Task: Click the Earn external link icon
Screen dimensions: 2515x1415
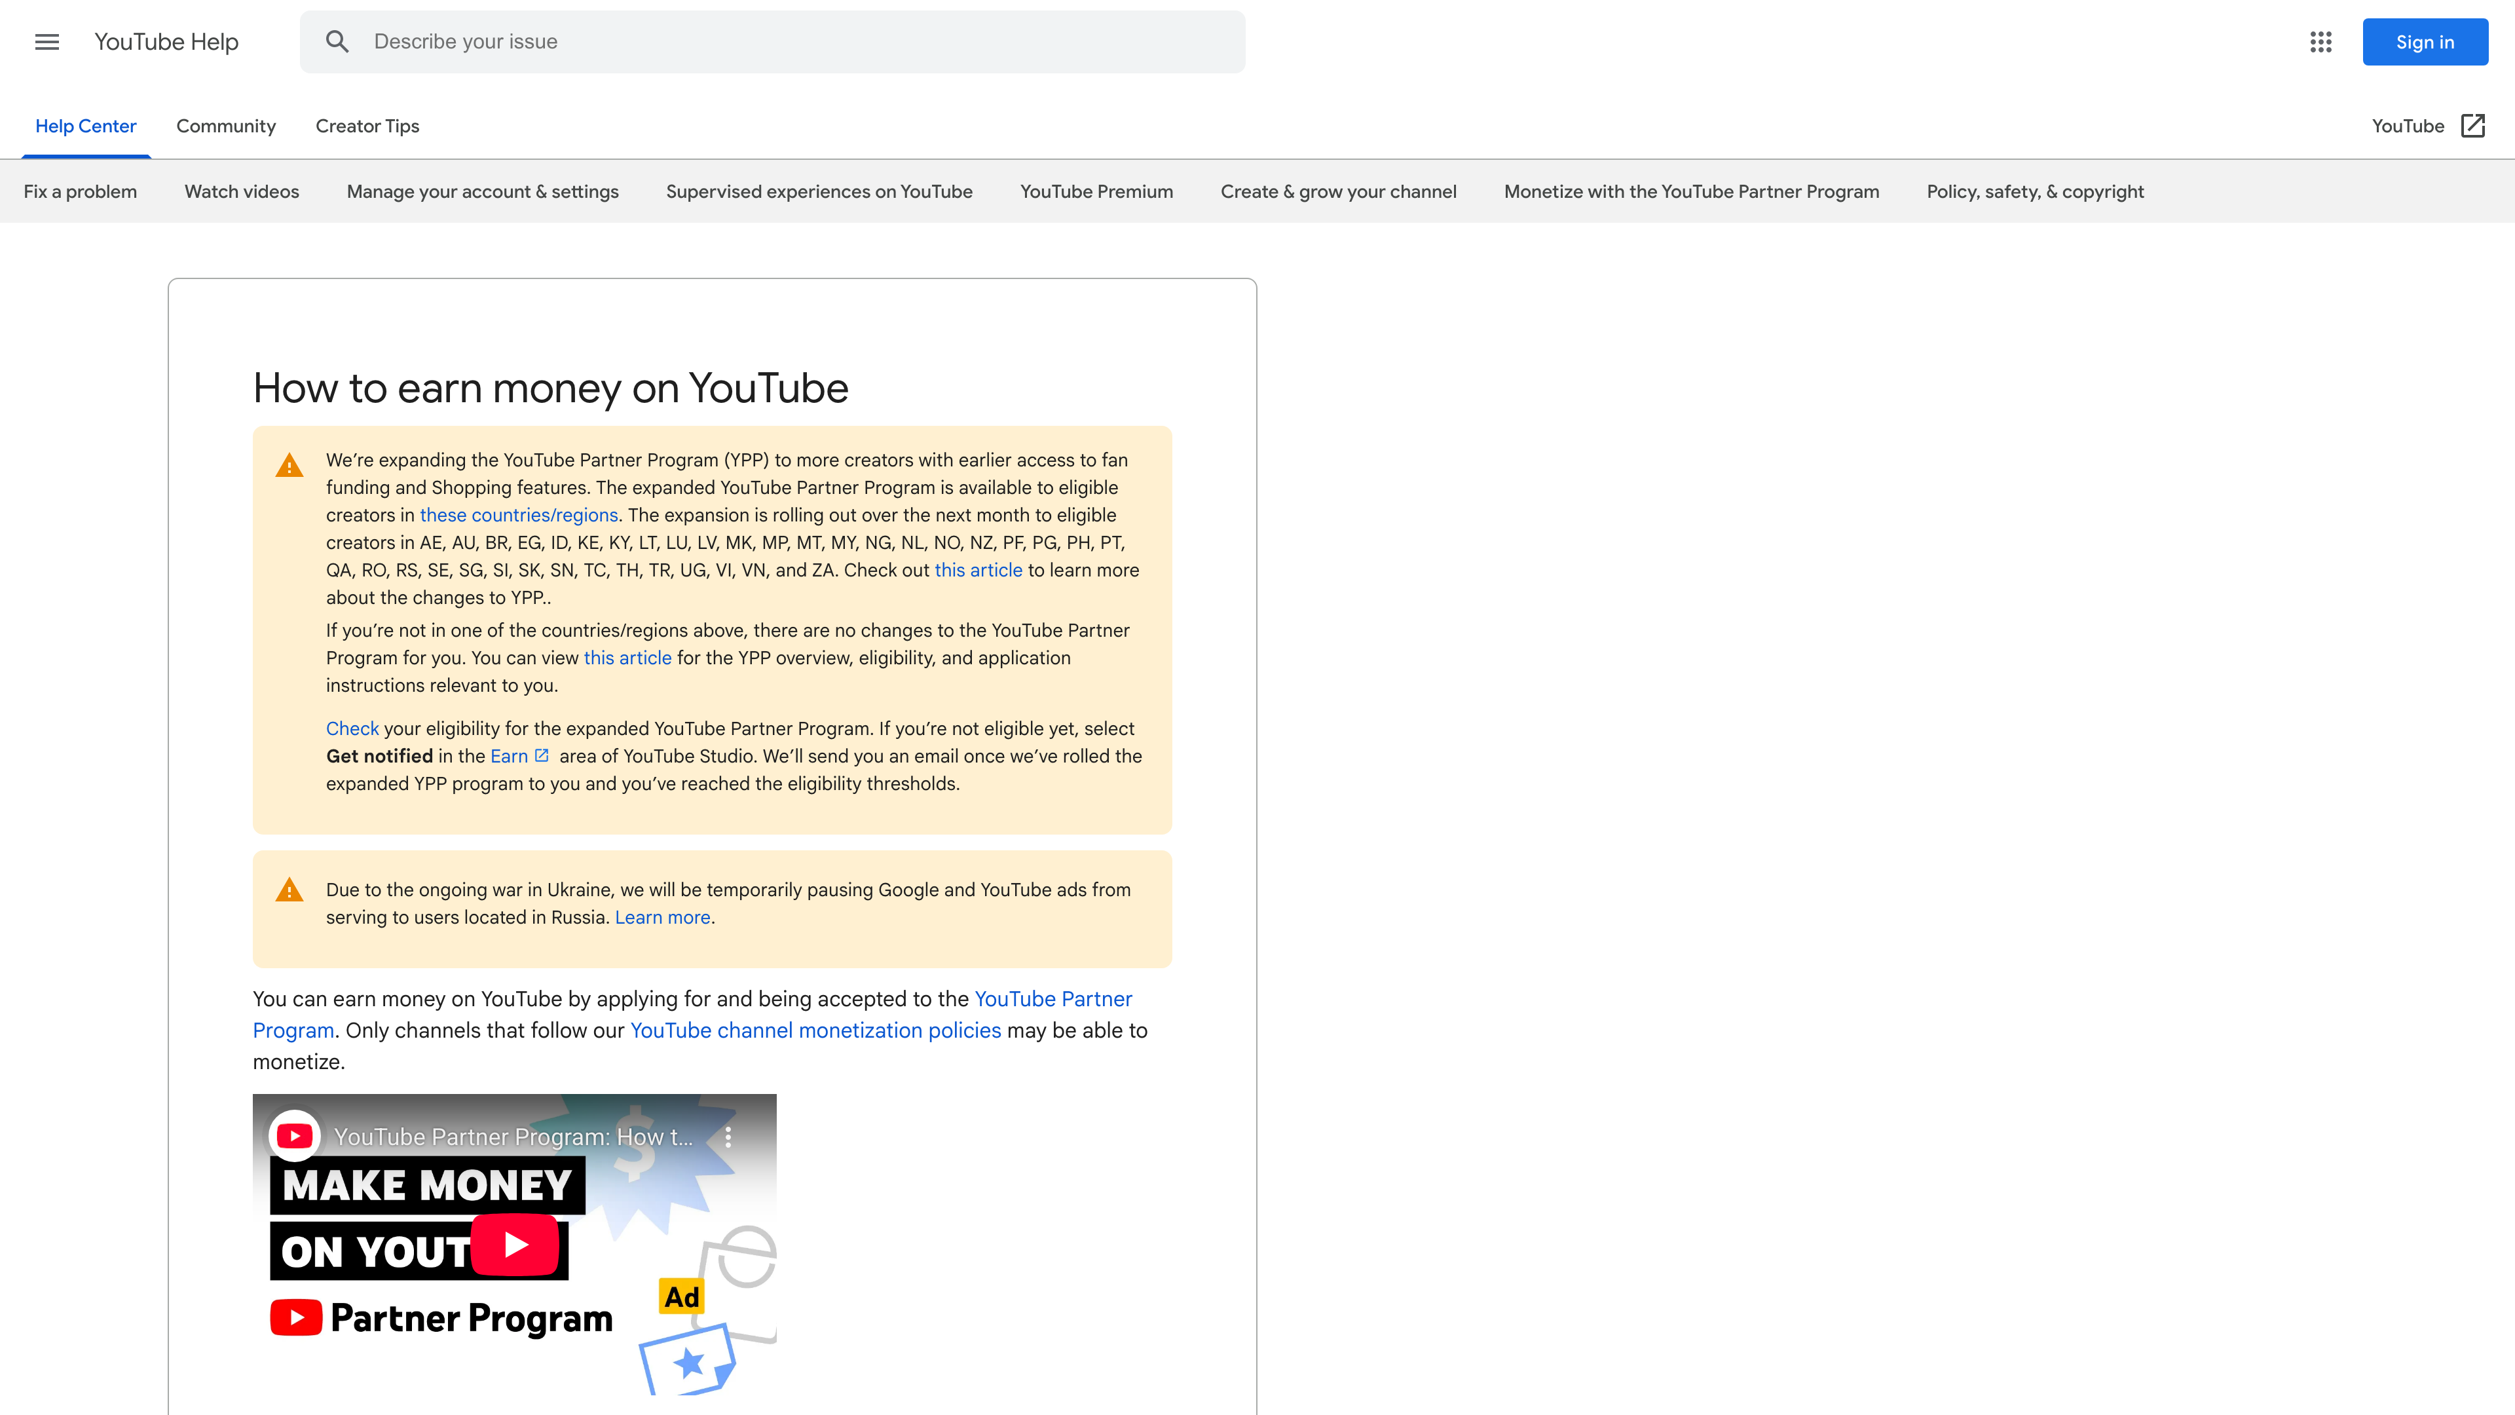Action: pyautogui.click(x=542, y=756)
